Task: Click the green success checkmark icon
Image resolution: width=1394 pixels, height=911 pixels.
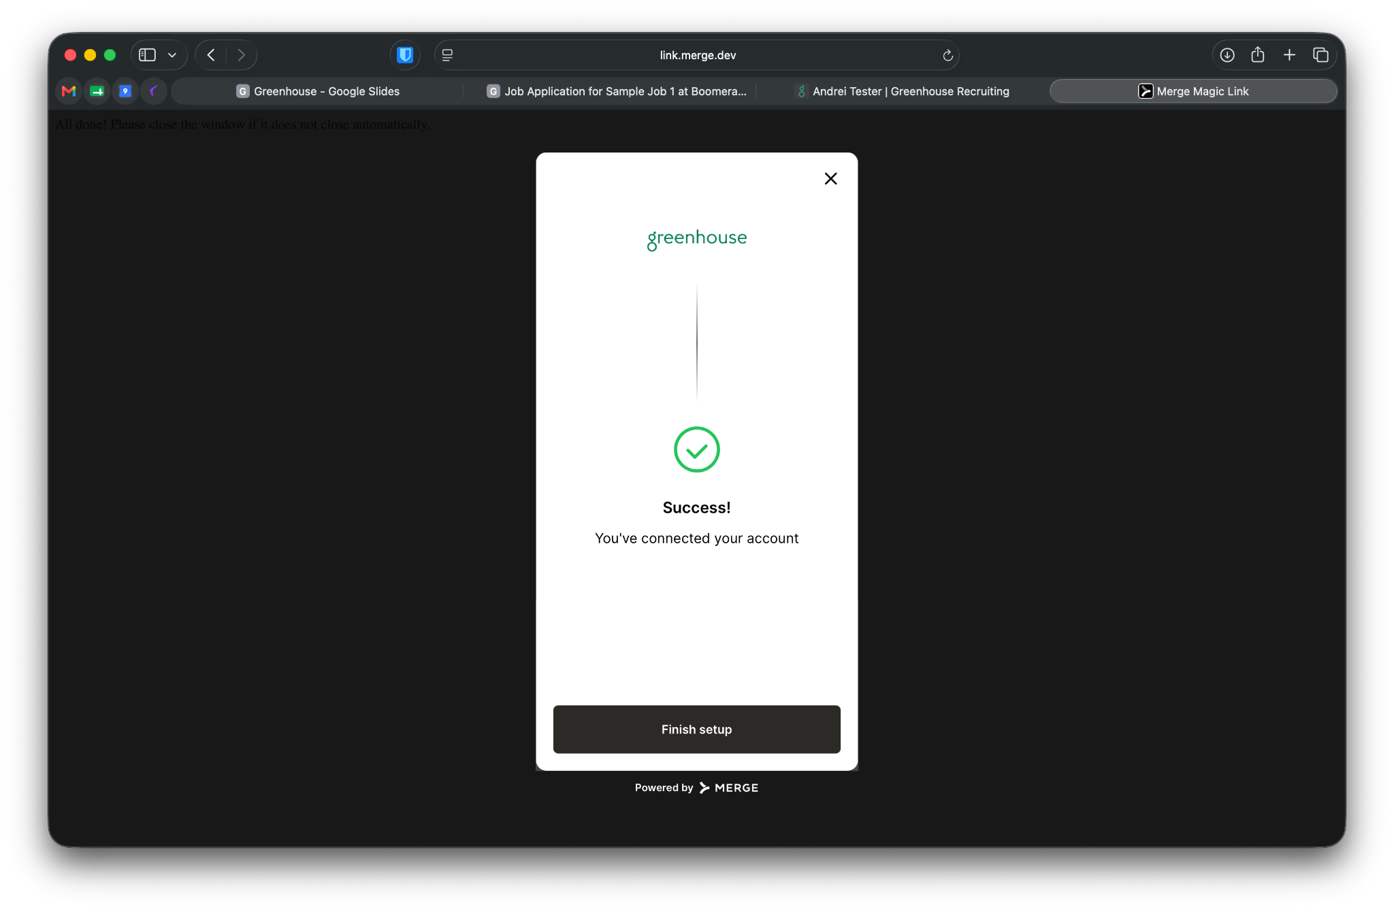Action: click(696, 449)
